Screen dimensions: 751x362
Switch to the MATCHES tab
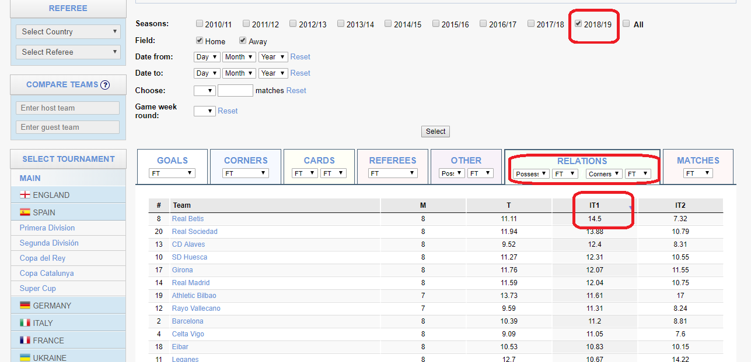click(x=698, y=160)
